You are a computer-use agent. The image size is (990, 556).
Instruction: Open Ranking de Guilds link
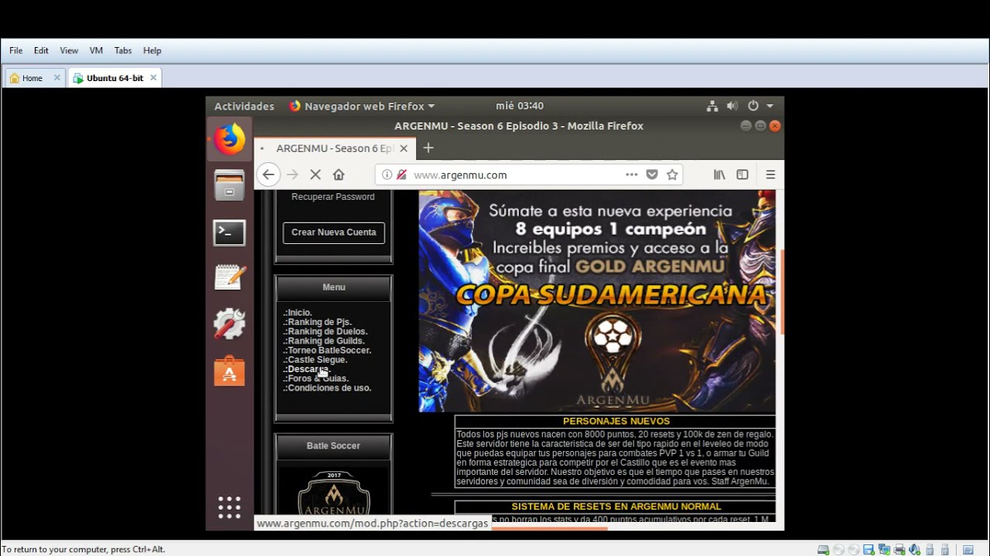[324, 341]
